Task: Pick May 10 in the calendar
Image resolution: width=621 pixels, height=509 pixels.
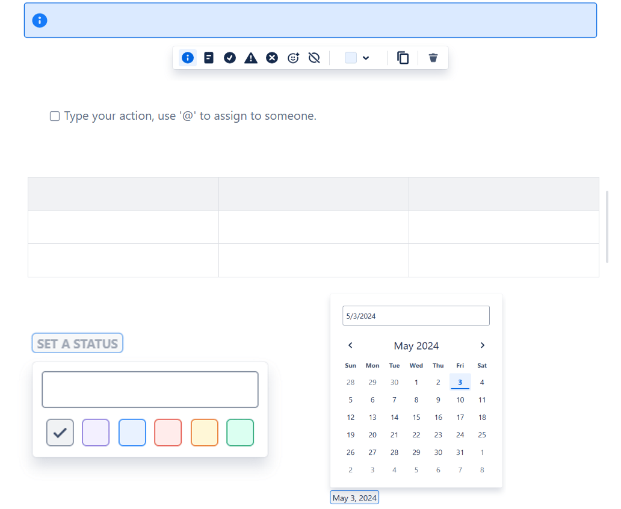Action: (x=460, y=399)
